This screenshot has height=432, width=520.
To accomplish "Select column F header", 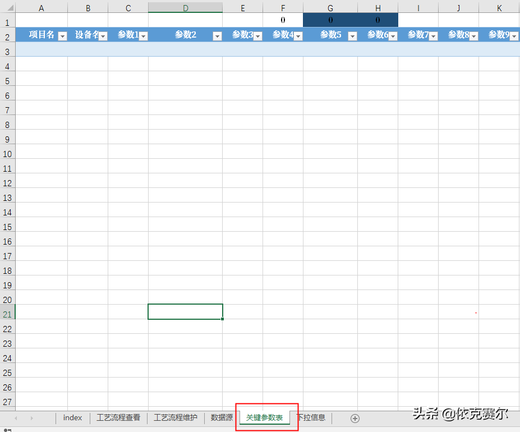I will 283,8.
